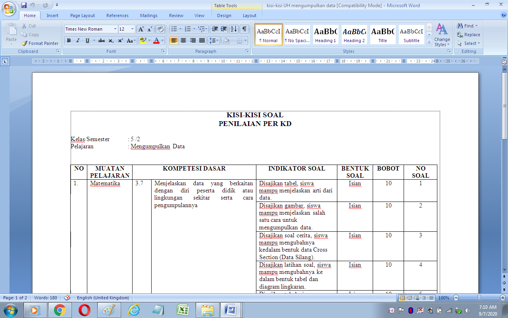Open Word help

coord(504,15)
